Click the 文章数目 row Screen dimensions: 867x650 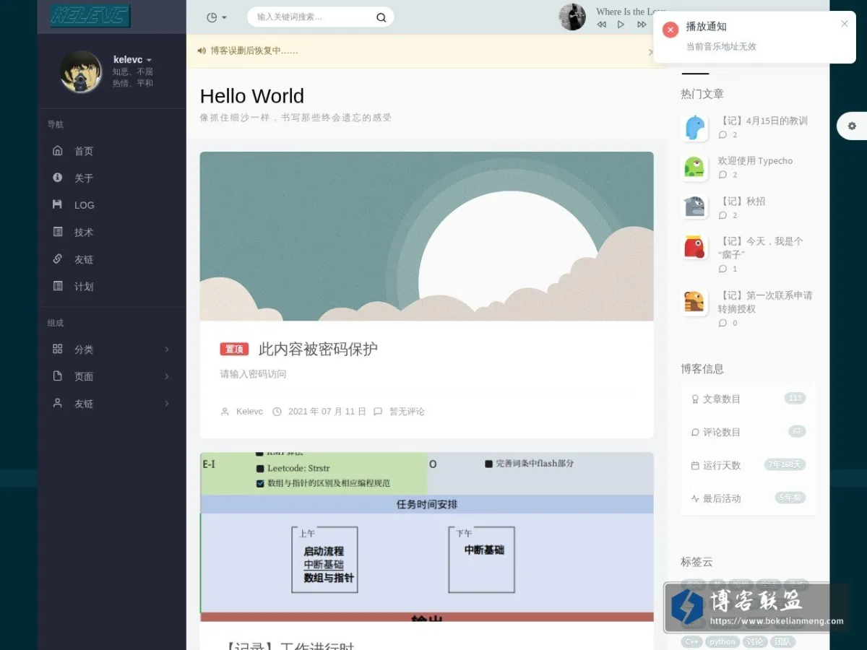(748, 399)
